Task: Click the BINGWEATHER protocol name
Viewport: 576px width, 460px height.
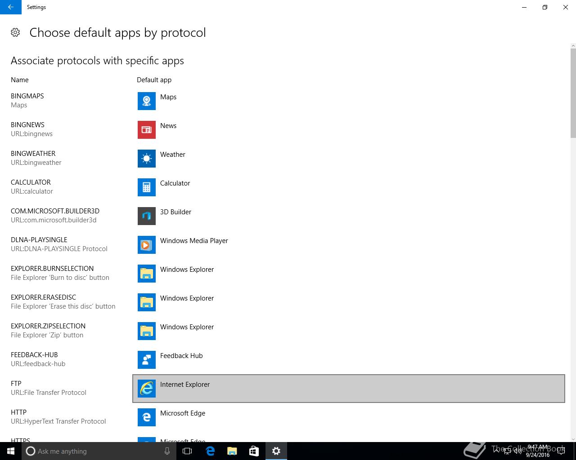Action: coord(33,154)
